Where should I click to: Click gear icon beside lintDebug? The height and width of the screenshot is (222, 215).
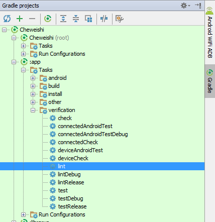click(53, 174)
